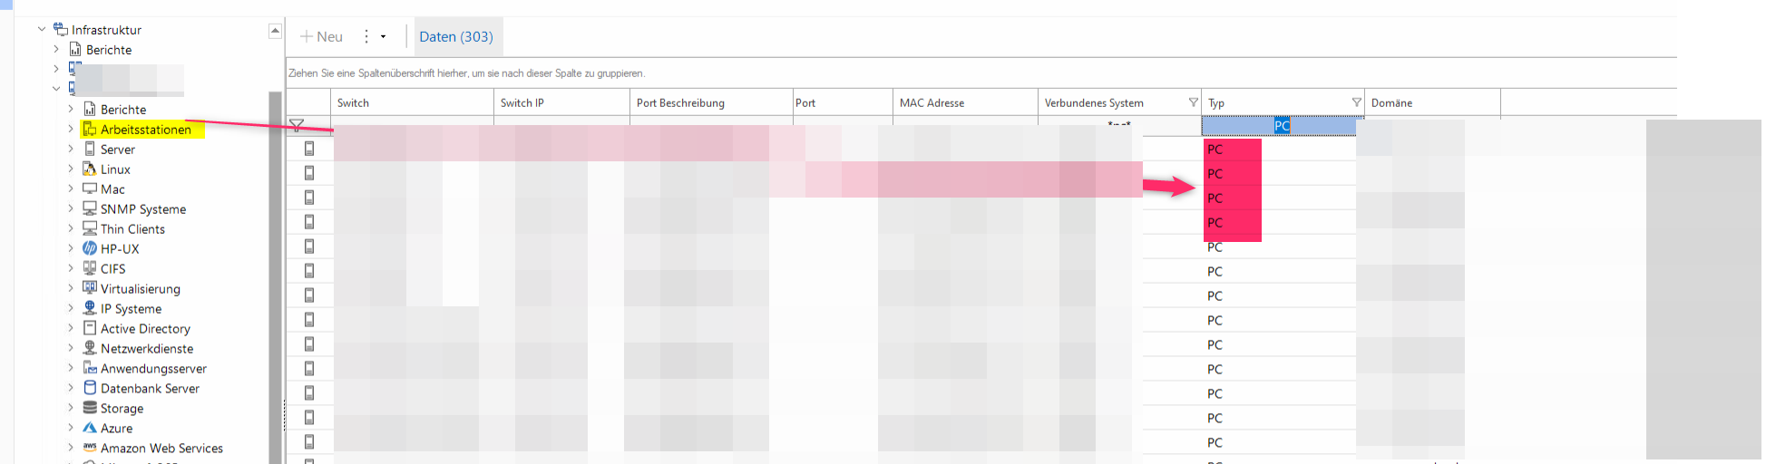
Task: Expand the Active Directory node
Action: click(71, 329)
